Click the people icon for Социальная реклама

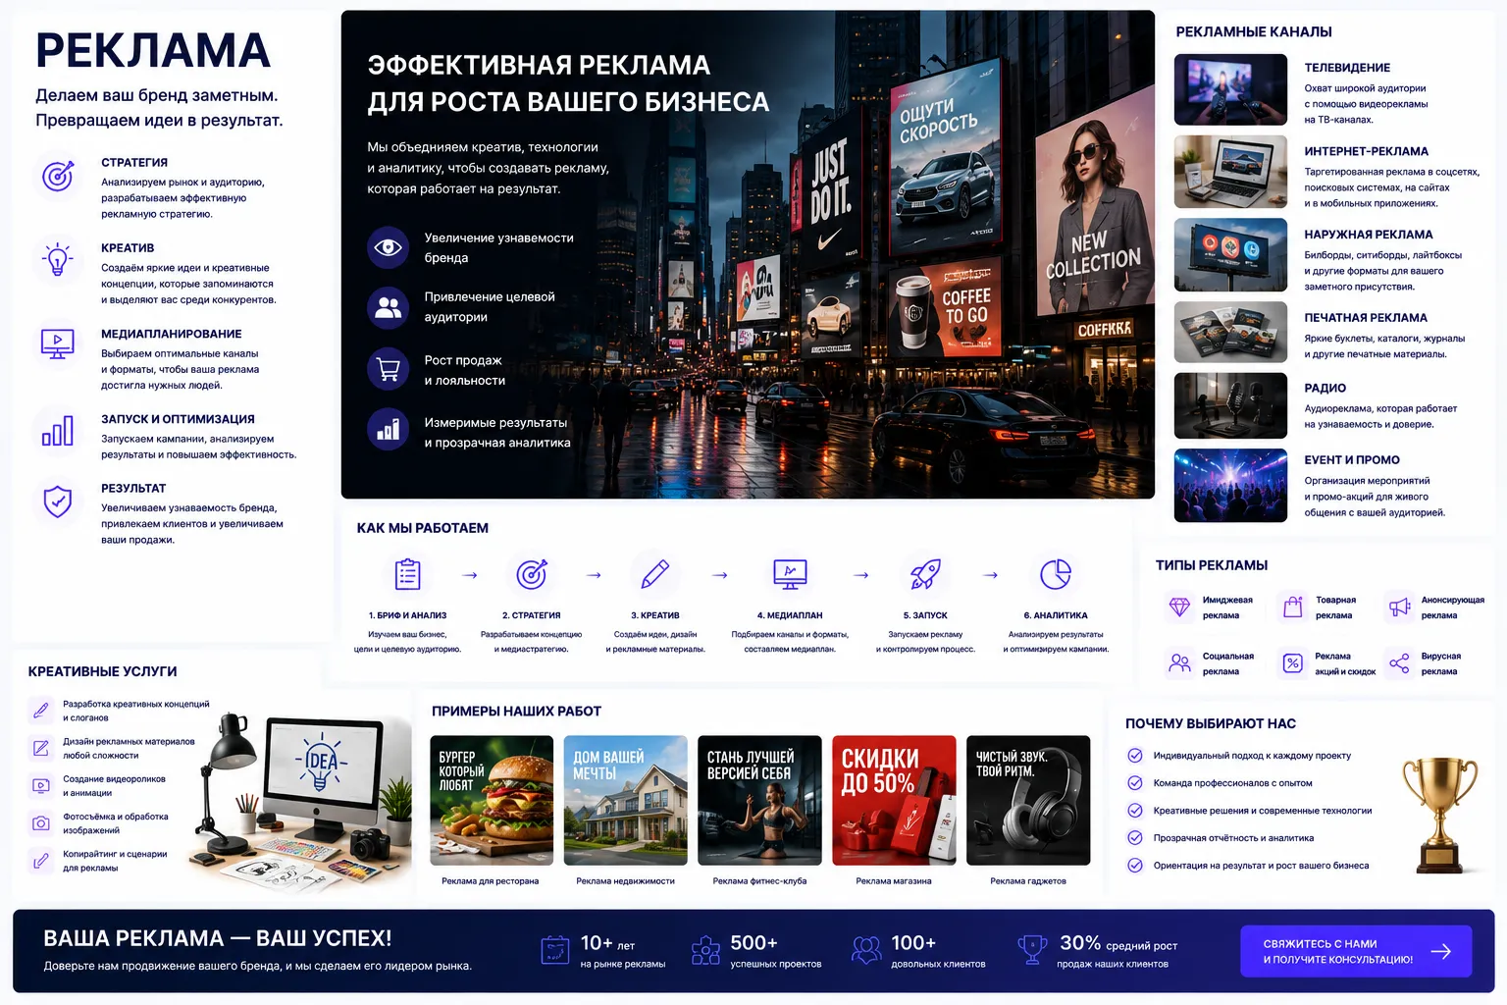tap(1179, 663)
